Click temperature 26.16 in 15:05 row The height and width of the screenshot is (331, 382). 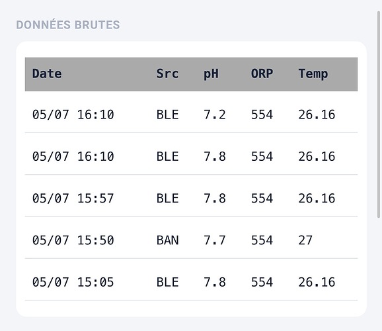point(317,283)
